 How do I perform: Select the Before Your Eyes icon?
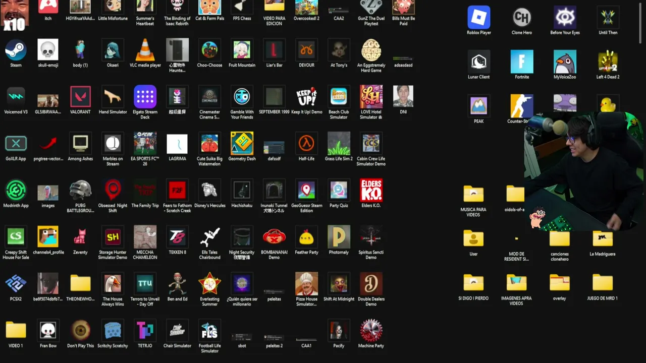point(565,17)
